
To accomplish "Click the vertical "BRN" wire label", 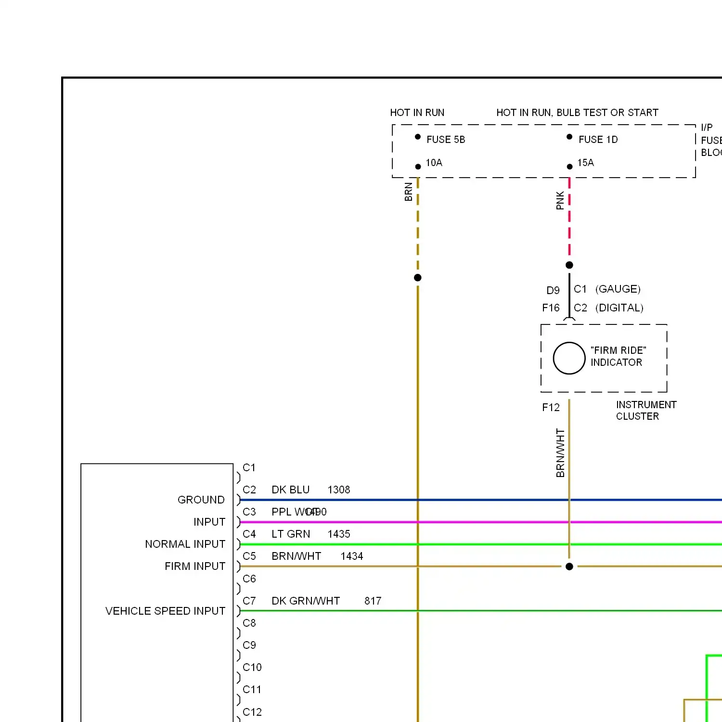I will [409, 192].
